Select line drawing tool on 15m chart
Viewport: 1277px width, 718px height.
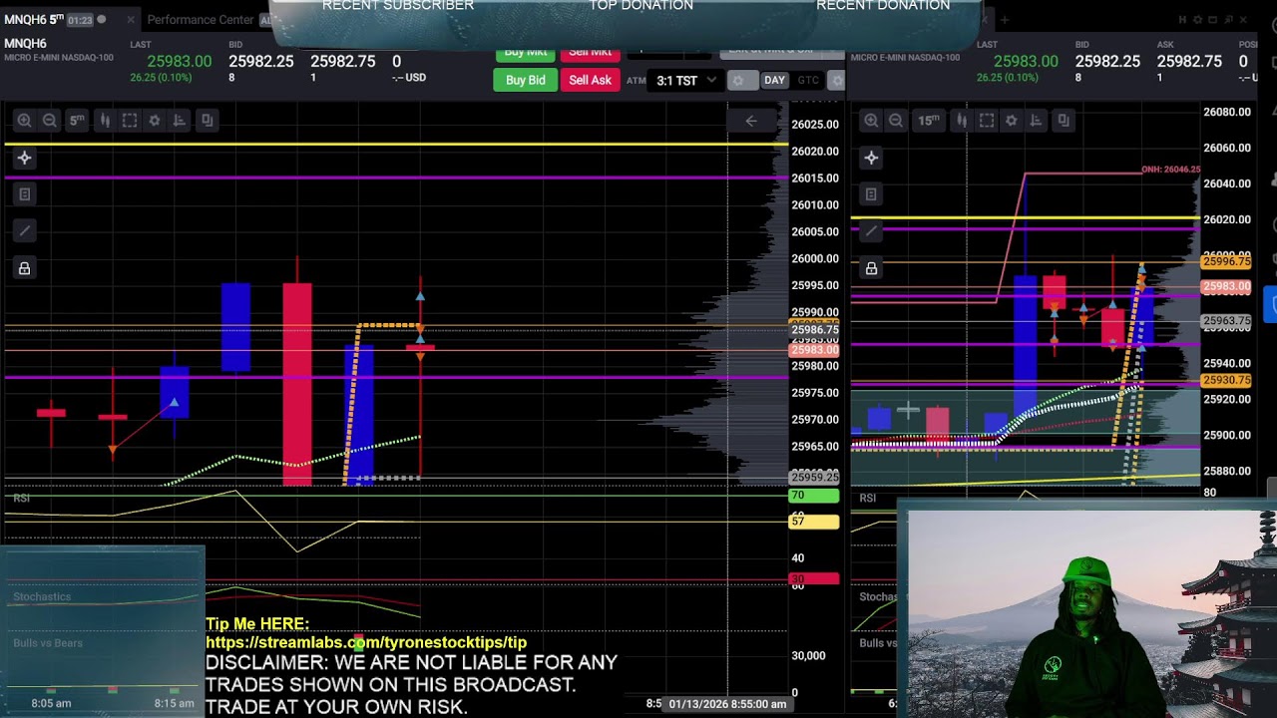click(x=871, y=231)
